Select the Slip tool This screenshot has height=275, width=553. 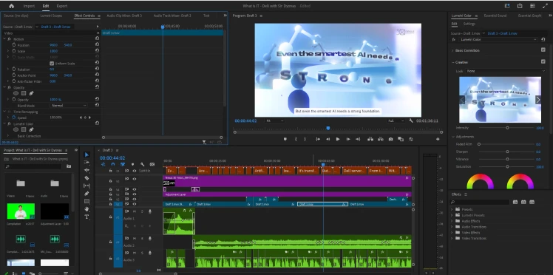86,186
